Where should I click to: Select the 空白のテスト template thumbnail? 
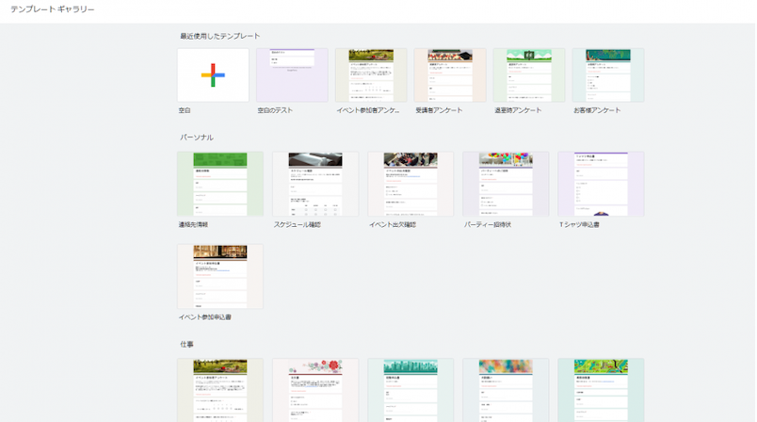pyautogui.click(x=292, y=74)
